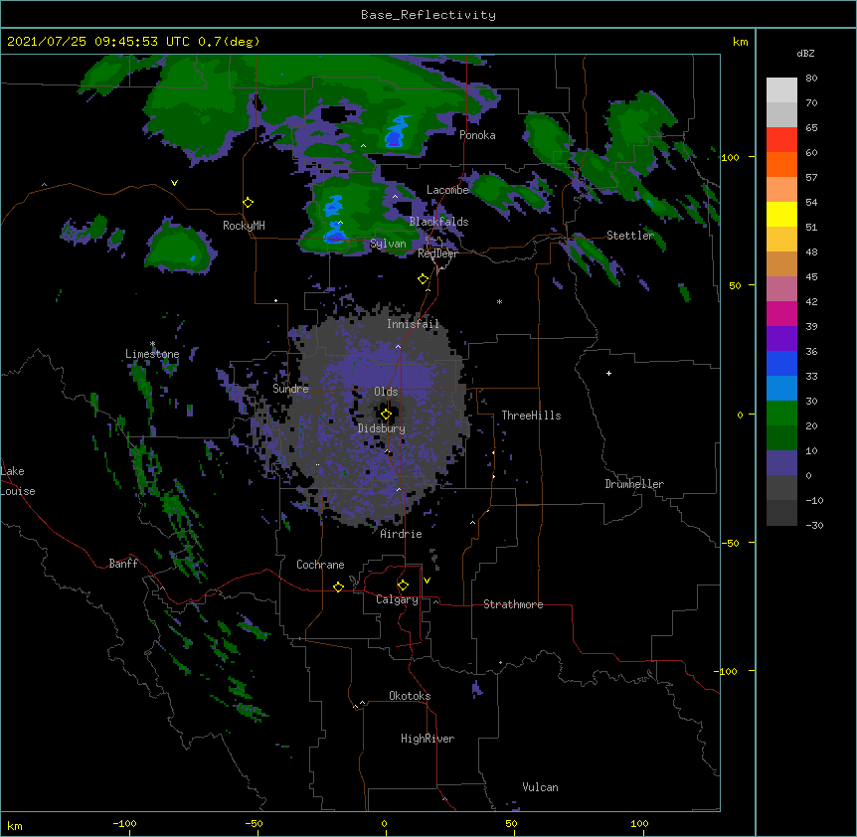Click the blue storm core west of Ponoka
Screen dimensions: 857x837
tap(398, 133)
